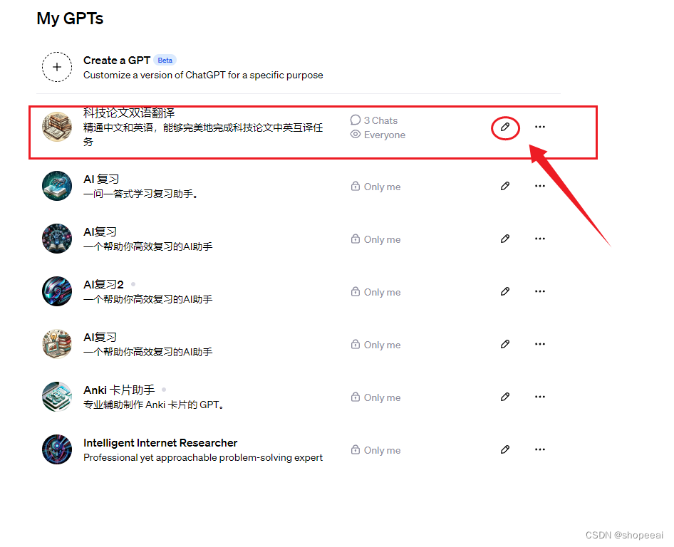Viewport: 674px width, 547px height.
Task: Click Only me label in the Anki 卡片助手 row
Action: pos(382,397)
